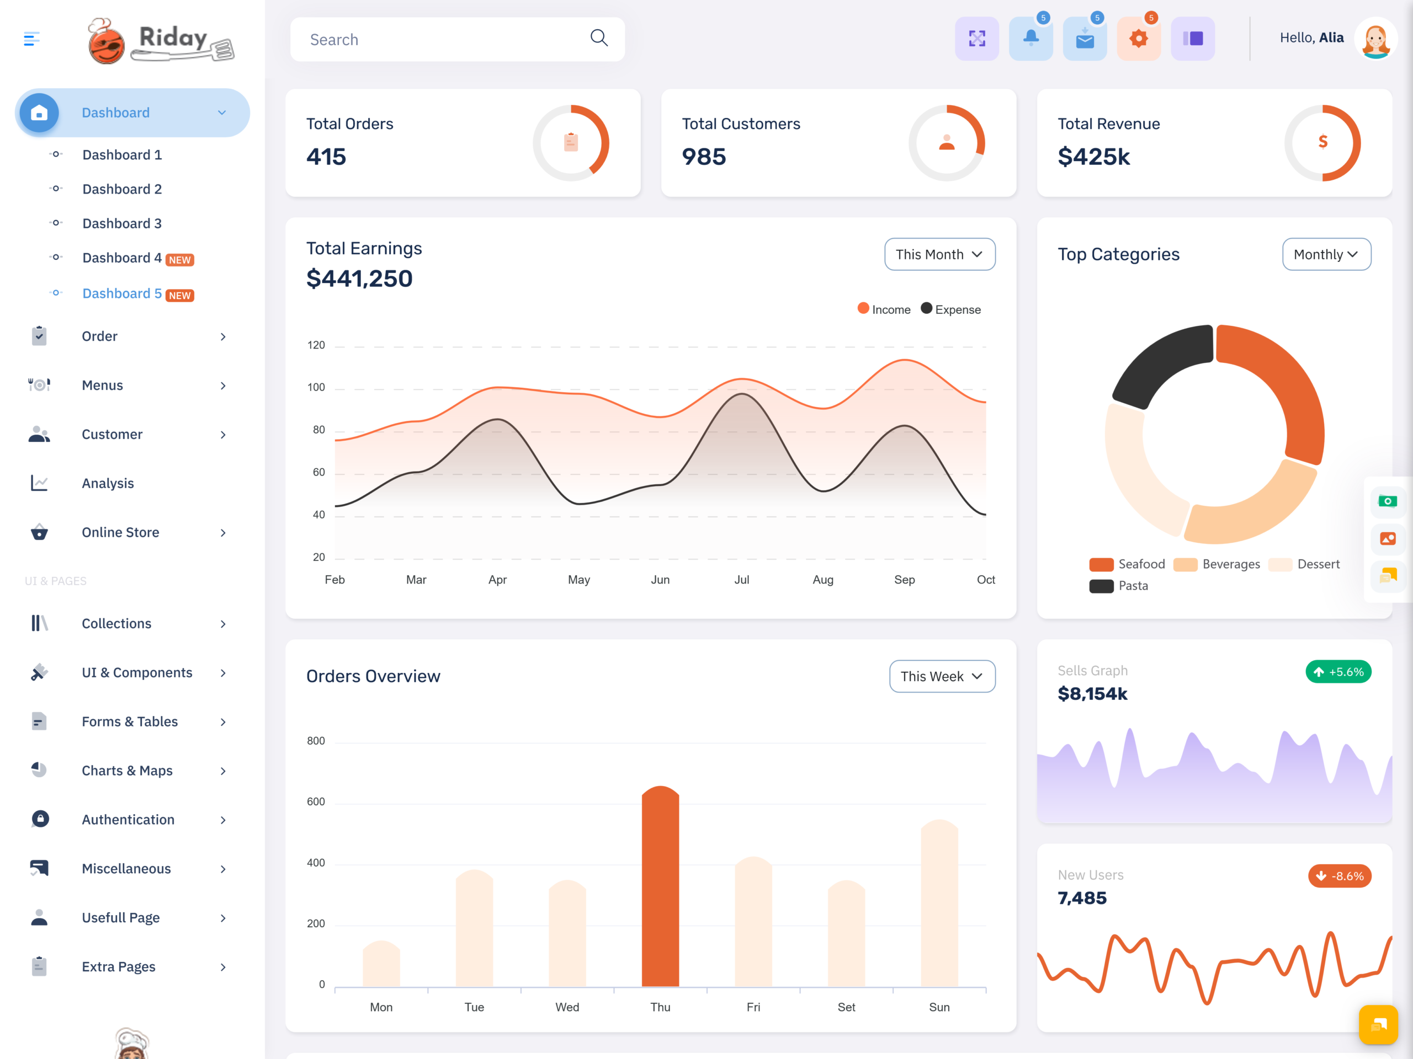Click the Collections books icon
Screen dimensions: 1413x1059
coord(39,623)
